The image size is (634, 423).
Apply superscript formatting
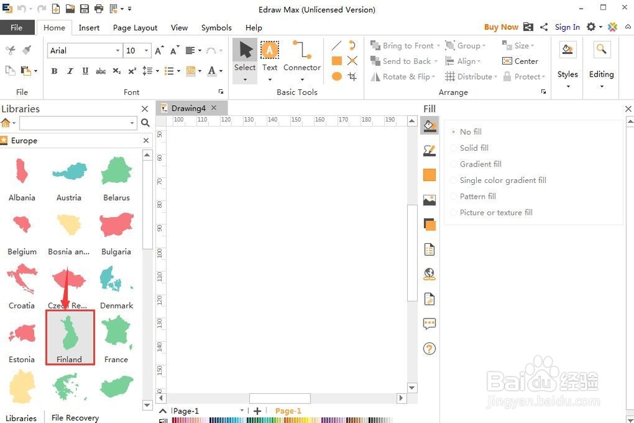click(x=132, y=71)
